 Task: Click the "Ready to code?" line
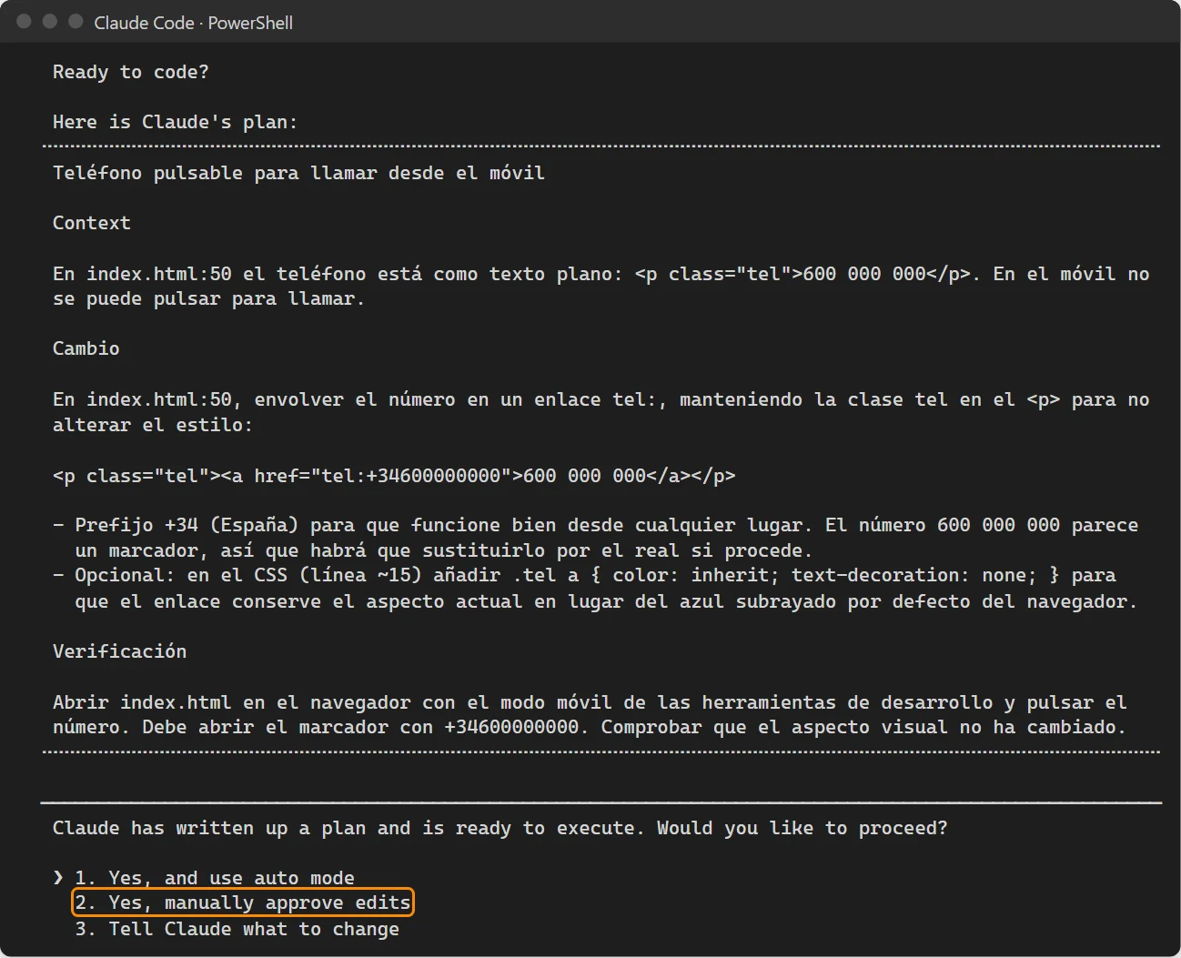(131, 72)
